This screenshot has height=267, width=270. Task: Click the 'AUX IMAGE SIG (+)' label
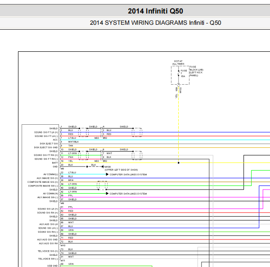[x=47, y=178]
